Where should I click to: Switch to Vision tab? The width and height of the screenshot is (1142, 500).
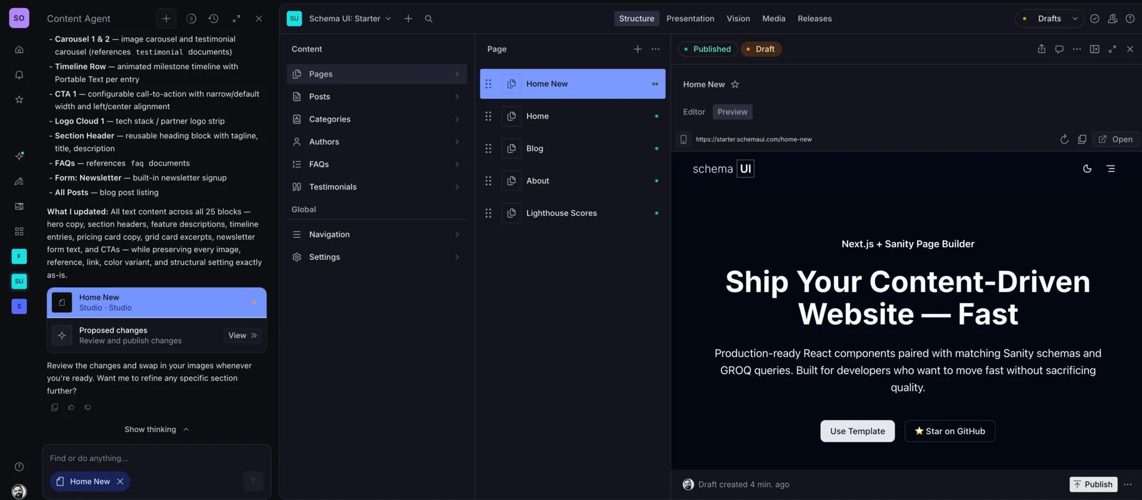(x=738, y=18)
